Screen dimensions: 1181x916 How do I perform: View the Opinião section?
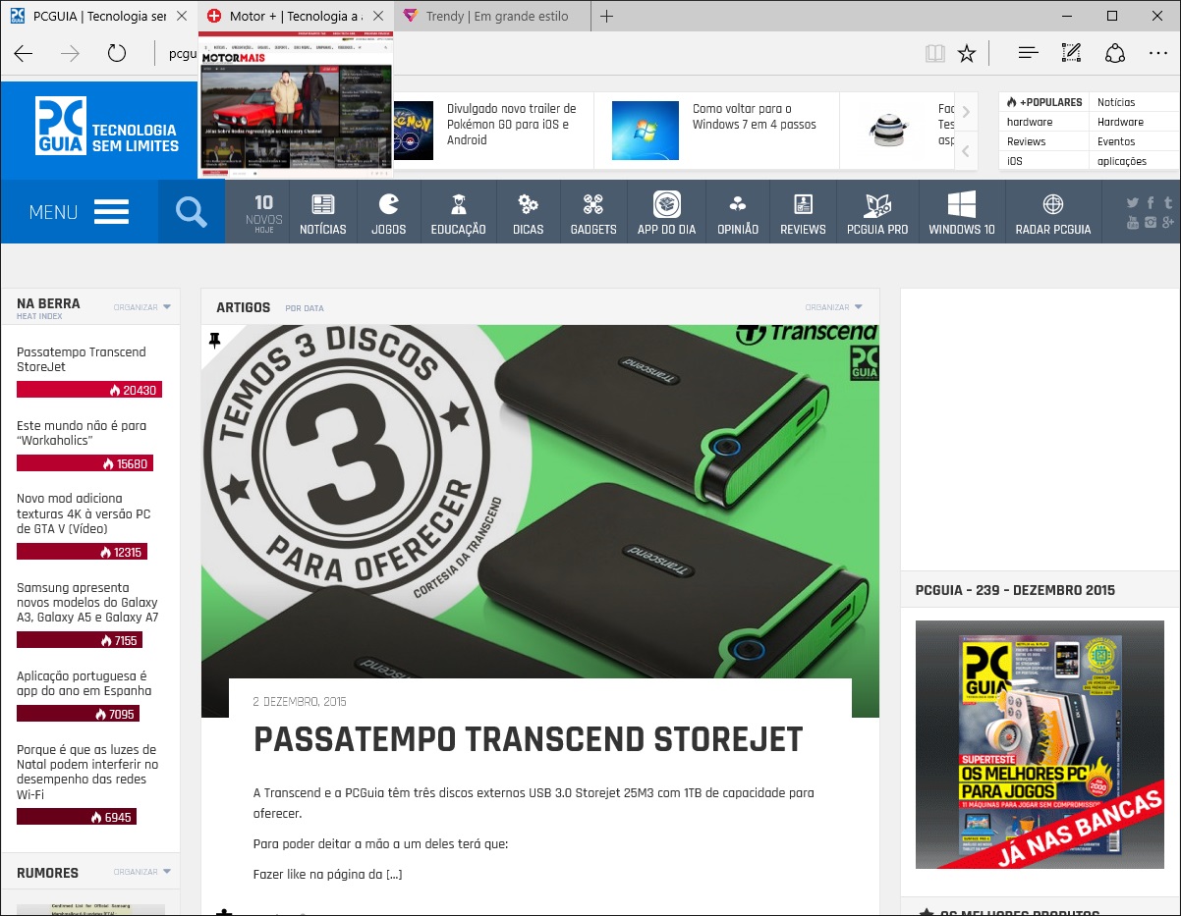[x=738, y=212]
